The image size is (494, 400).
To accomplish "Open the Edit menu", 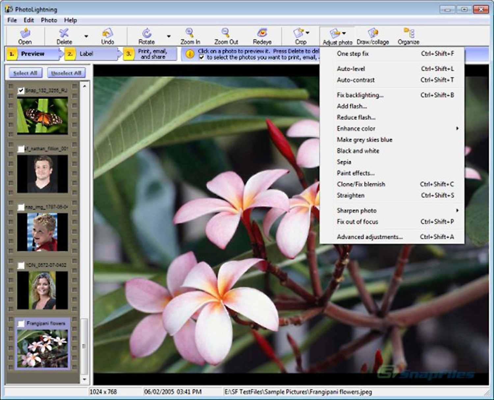I will pos(29,20).
